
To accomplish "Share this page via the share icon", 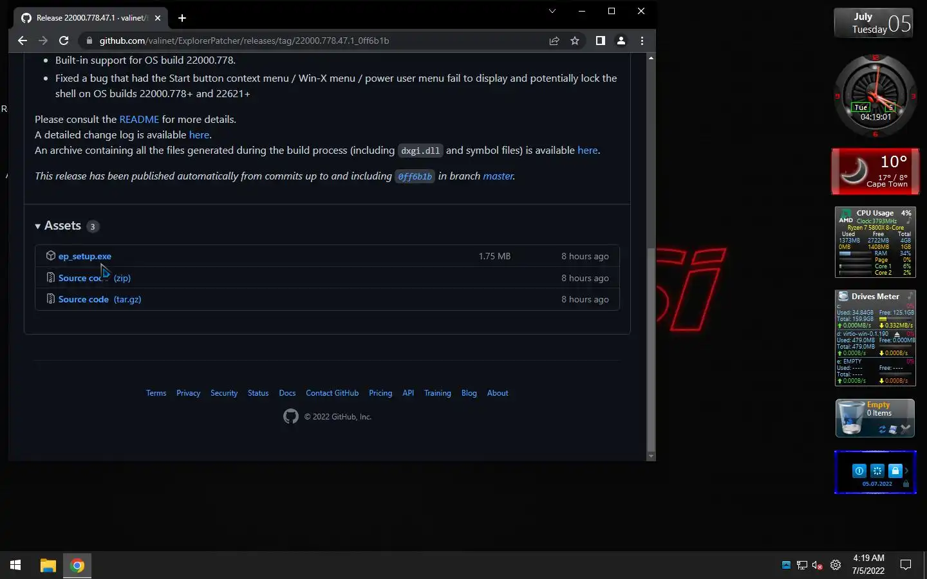I will [554, 41].
